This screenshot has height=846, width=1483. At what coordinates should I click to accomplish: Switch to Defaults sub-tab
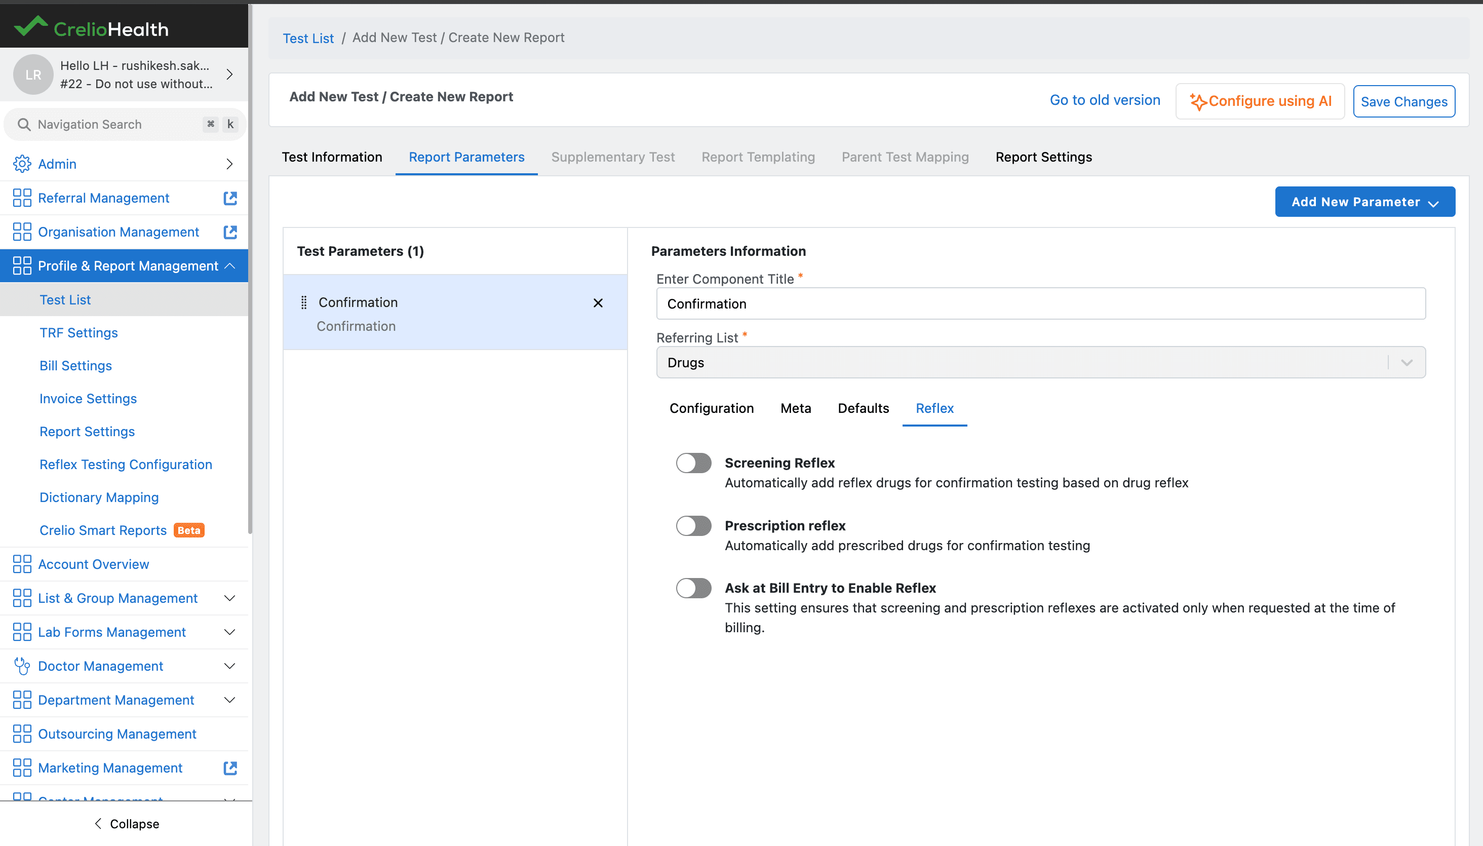coord(863,408)
